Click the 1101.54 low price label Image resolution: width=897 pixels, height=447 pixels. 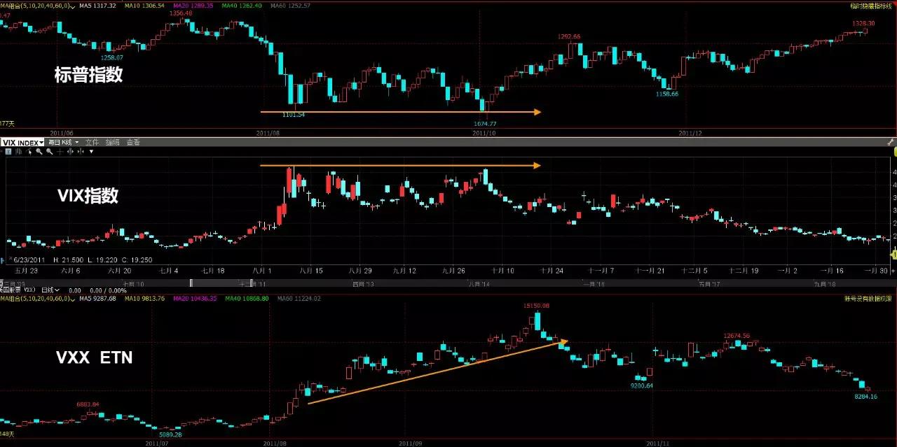[x=293, y=114]
